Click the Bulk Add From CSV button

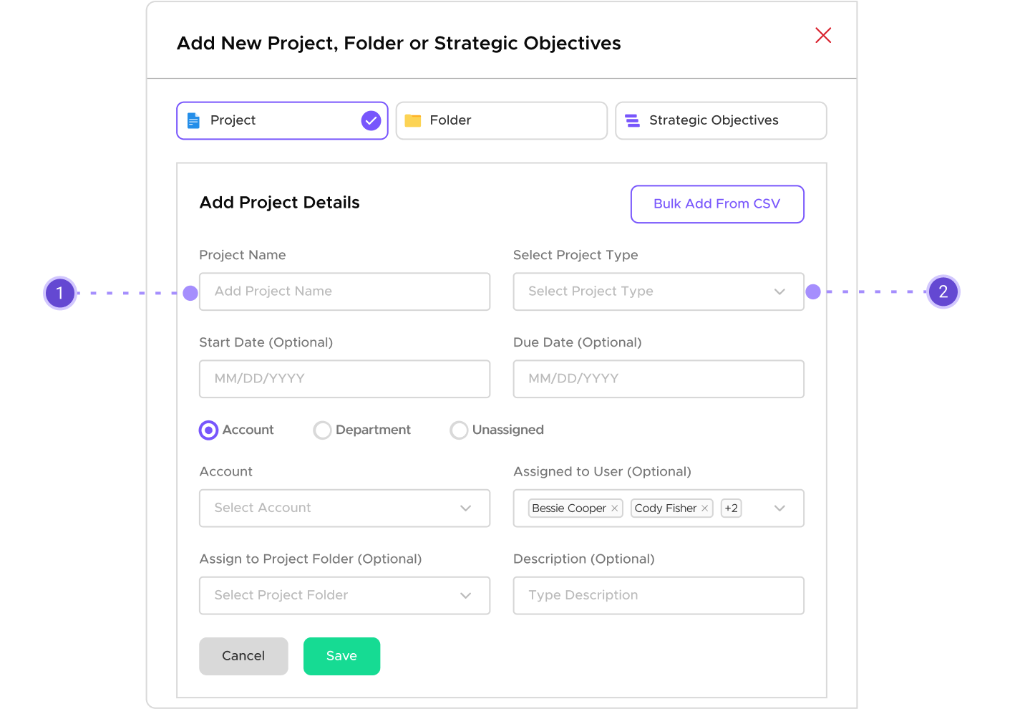pos(716,204)
